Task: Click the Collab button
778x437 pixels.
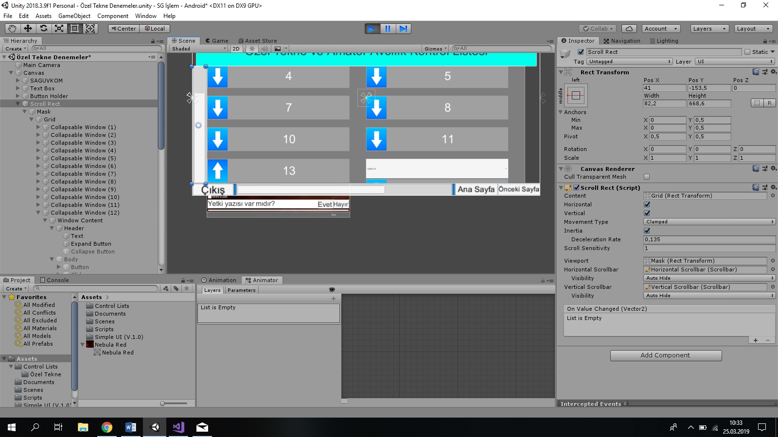Action: pos(598,29)
